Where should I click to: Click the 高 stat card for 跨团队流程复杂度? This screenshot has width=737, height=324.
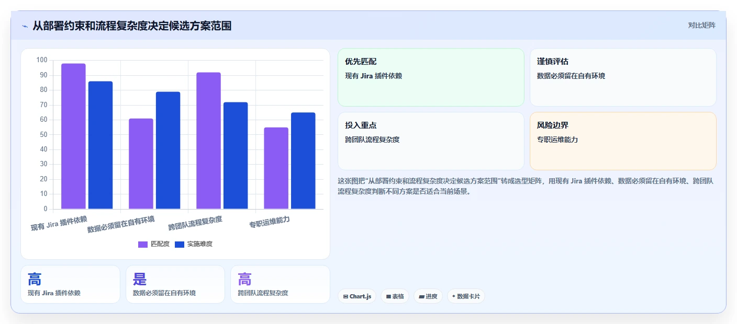pyautogui.click(x=280, y=284)
